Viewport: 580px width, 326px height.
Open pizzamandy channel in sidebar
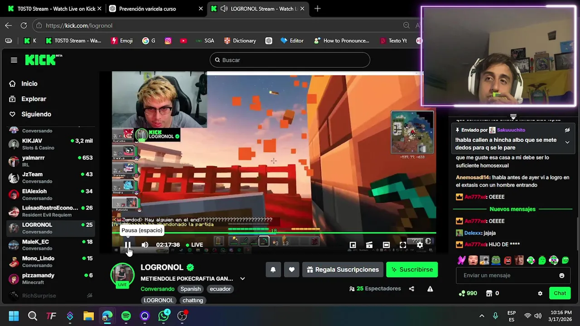click(x=51, y=278)
